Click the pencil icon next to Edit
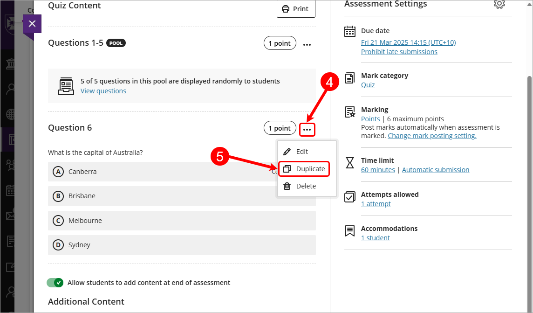This screenshot has width=533, height=313. (x=287, y=152)
